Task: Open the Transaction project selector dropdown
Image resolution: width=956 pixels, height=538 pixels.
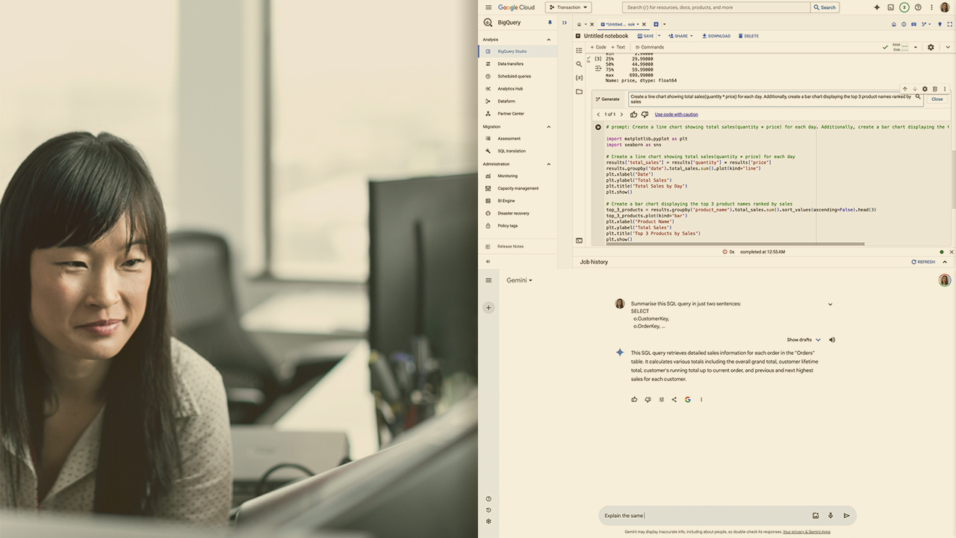Action: pos(568,7)
